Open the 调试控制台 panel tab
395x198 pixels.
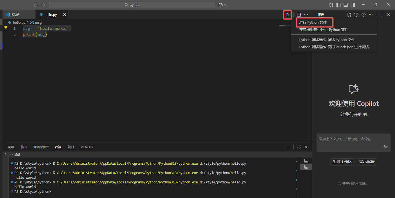(41, 147)
